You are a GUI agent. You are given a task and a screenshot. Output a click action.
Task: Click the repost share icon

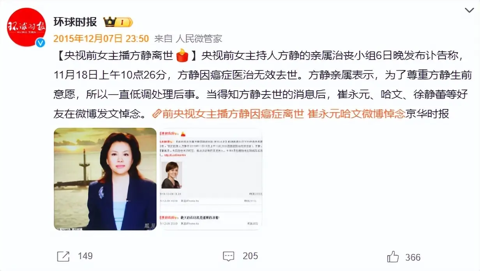63,256
